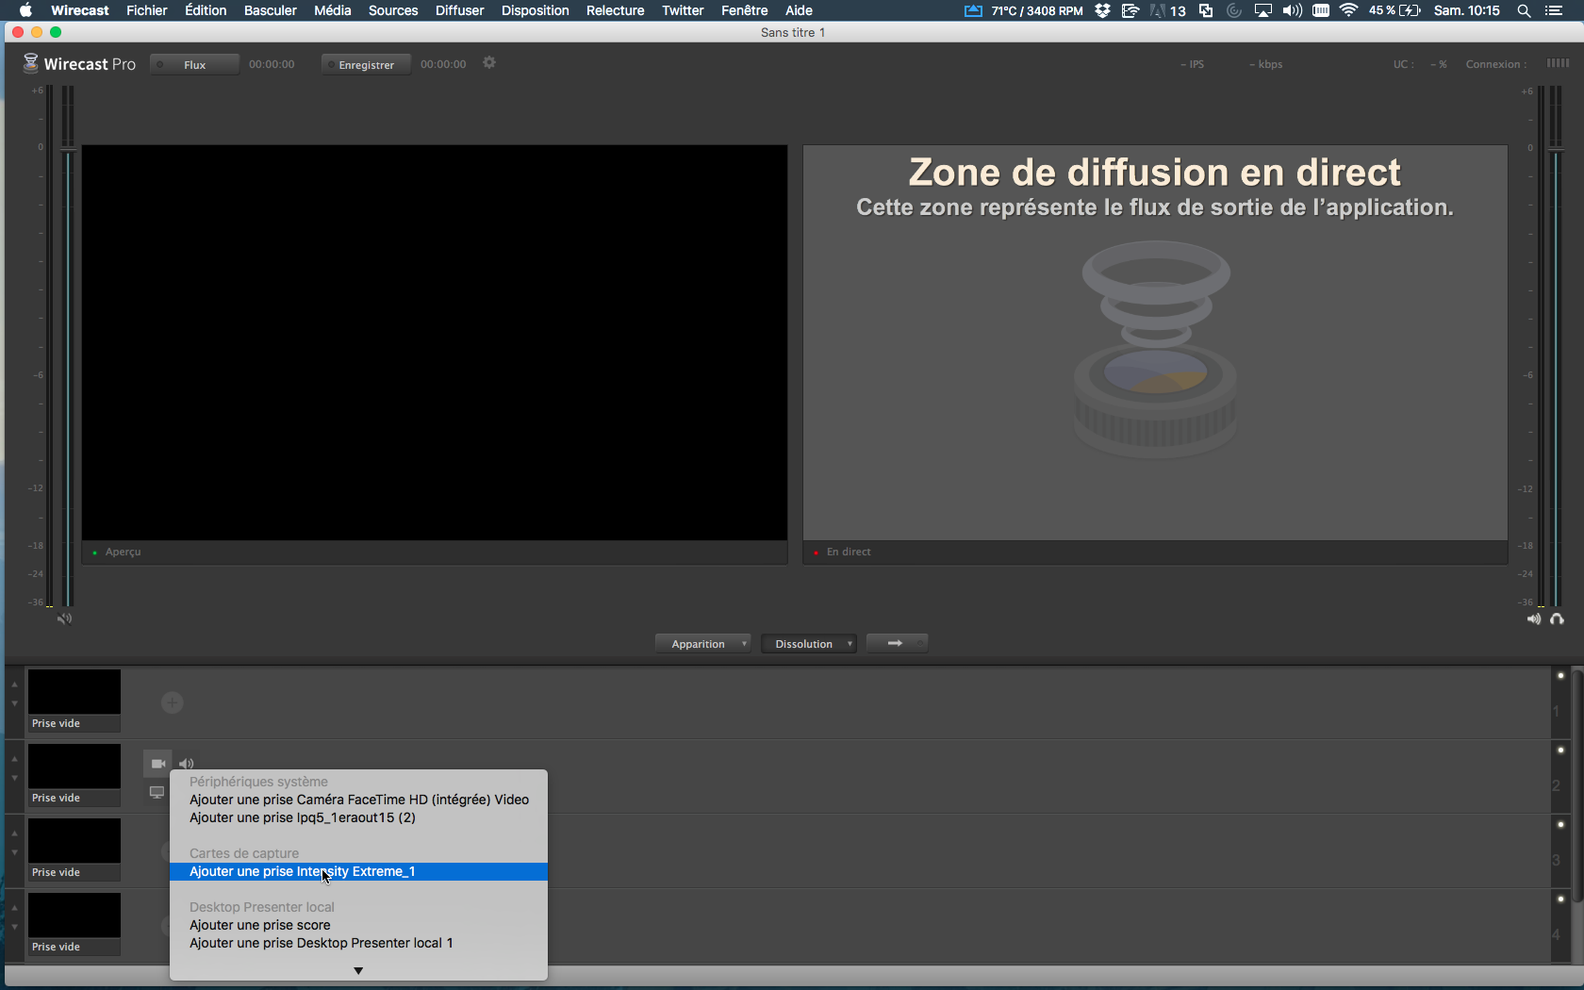1584x990 pixels.
Task: Click the layers panel vertical scrollbar
Action: coord(1577,783)
